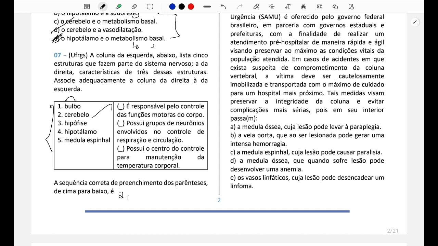The width and height of the screenshot is (438, 246).
Task: Select the green highlighter tool
Action: 119,6
